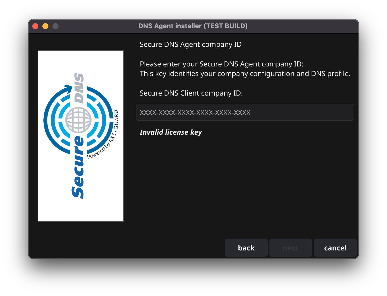Click the back button
This screenshot has width=387, height=296.
(246, 248)
